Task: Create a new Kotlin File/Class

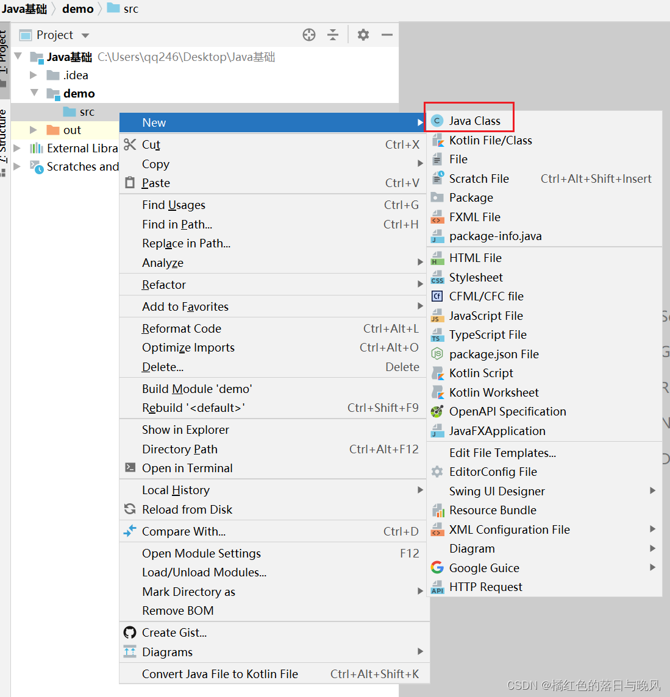Action: pyautogui.click(x=490, y=140)
